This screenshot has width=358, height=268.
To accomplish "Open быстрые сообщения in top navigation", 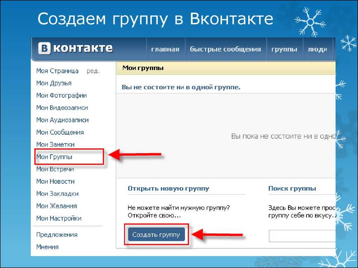I will [x=225, y=49].
